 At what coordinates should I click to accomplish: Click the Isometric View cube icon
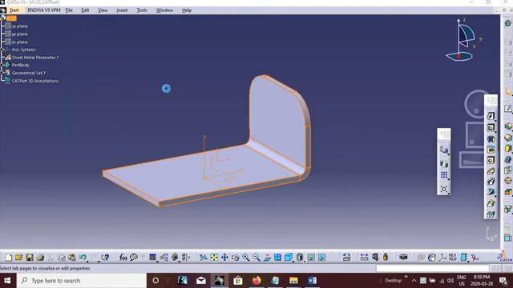[x=288, y=258]
